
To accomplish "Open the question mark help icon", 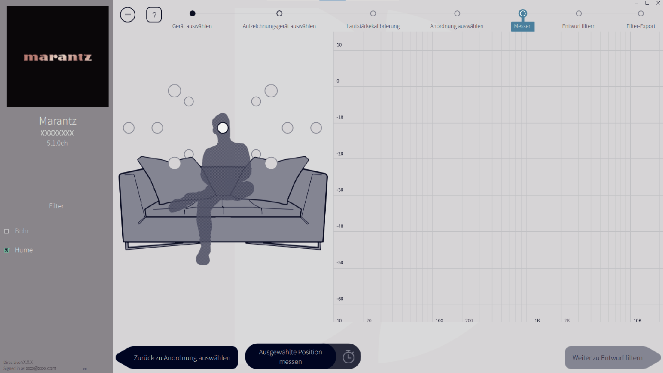I will pyautogui.click(x=154, y=15).
